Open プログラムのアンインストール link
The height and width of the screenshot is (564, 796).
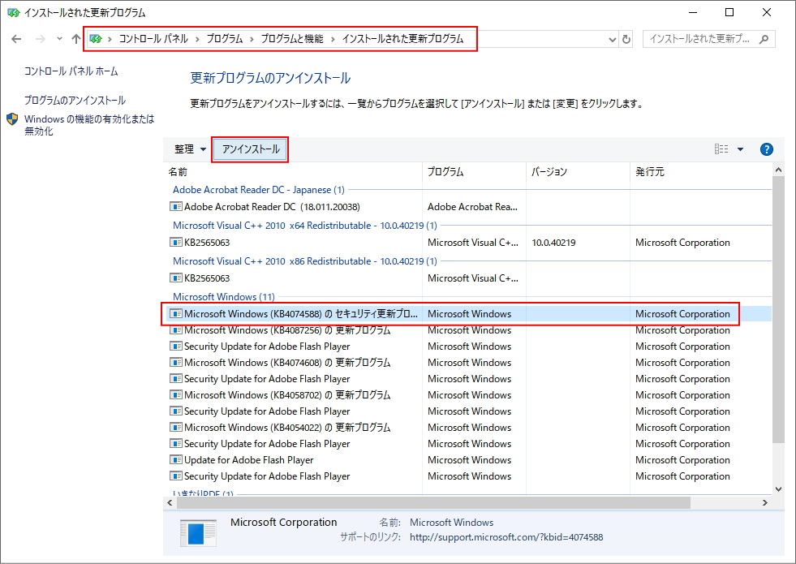(x=75, y=101)
